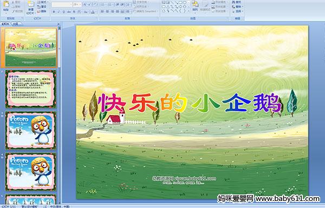Toggle Underline formatting
The image size is (325, 208).
point(63,12)
